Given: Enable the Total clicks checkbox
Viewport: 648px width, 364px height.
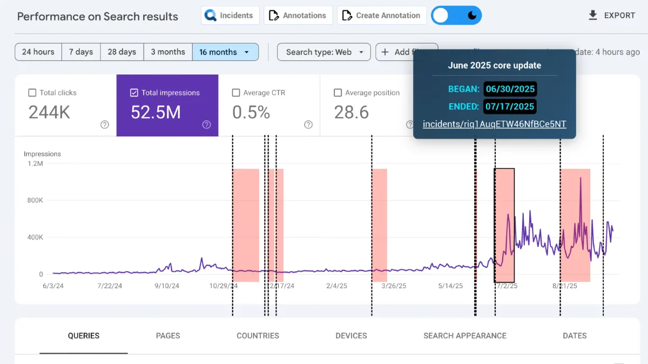Looking at the screenshot, I should point(31,92).
